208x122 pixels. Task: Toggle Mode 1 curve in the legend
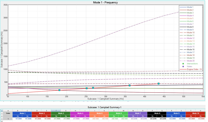[x=190, y=7]
